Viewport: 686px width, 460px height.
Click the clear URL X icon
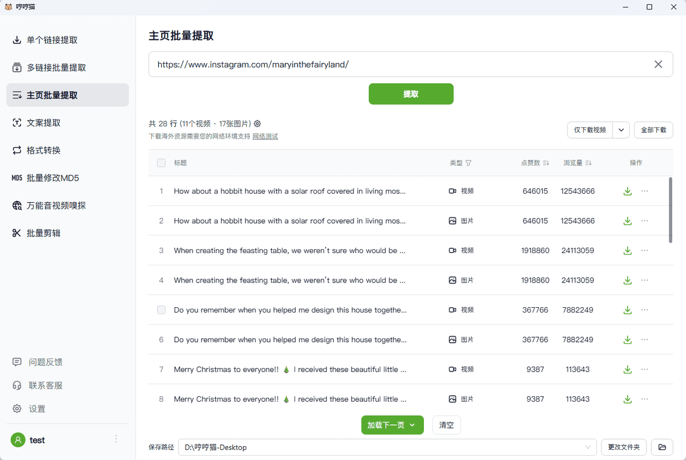(658, 64)
